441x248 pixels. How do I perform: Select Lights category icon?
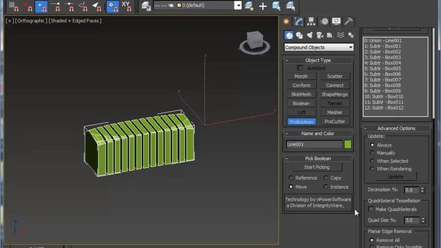point(309,35)
